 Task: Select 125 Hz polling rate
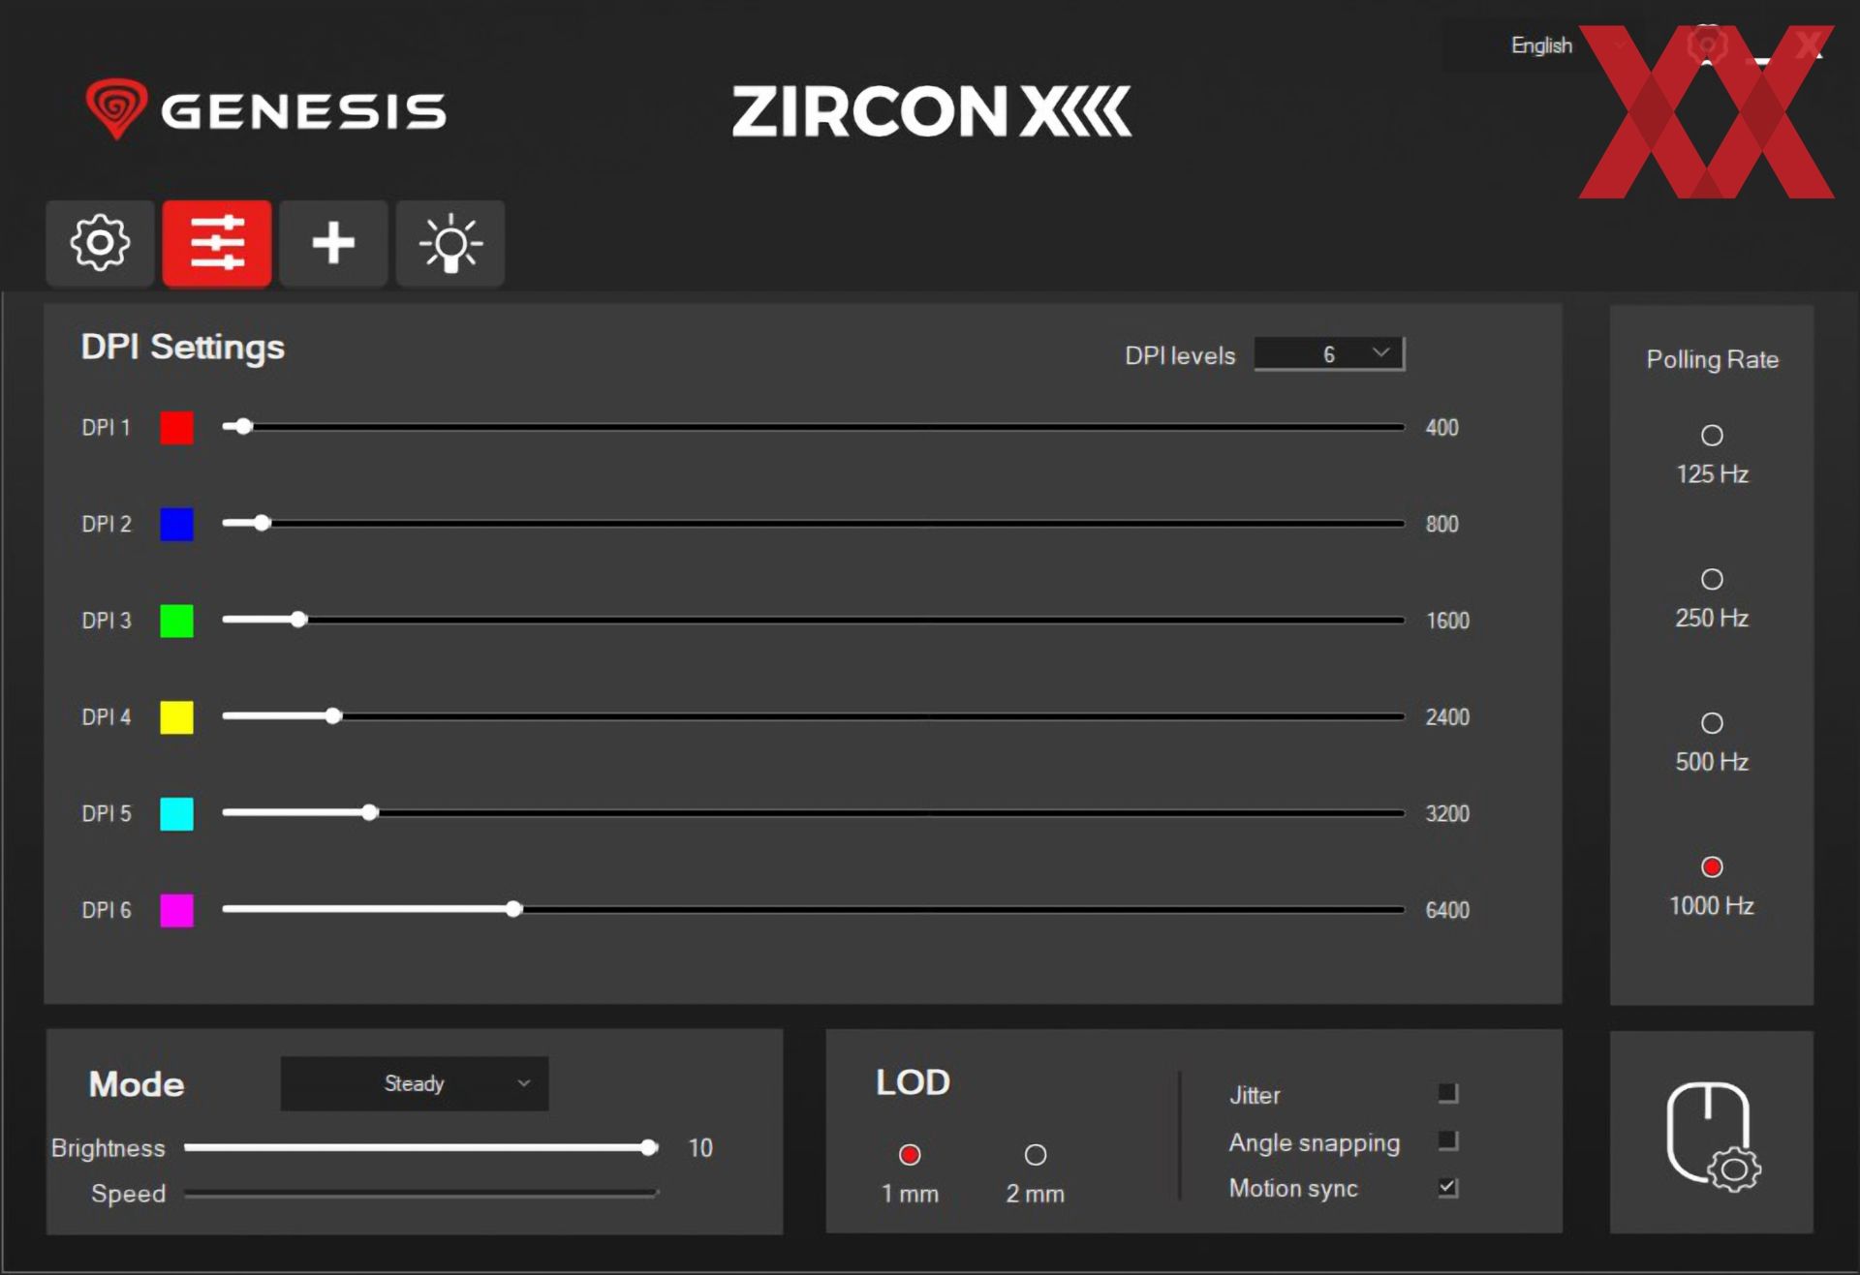pos(1712,436)
